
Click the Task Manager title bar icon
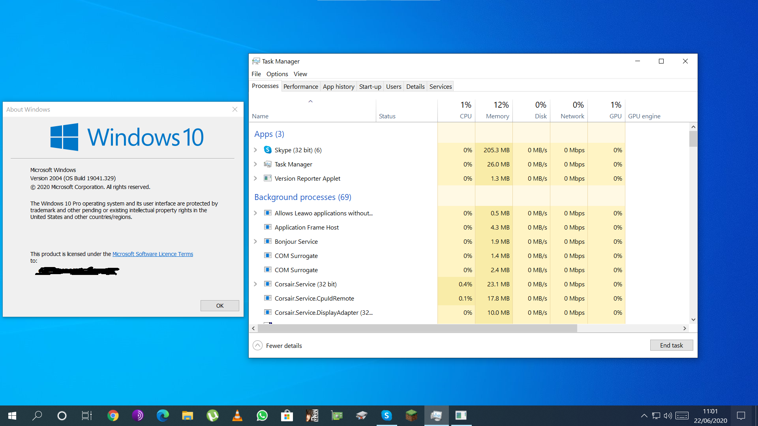(256, 61)
